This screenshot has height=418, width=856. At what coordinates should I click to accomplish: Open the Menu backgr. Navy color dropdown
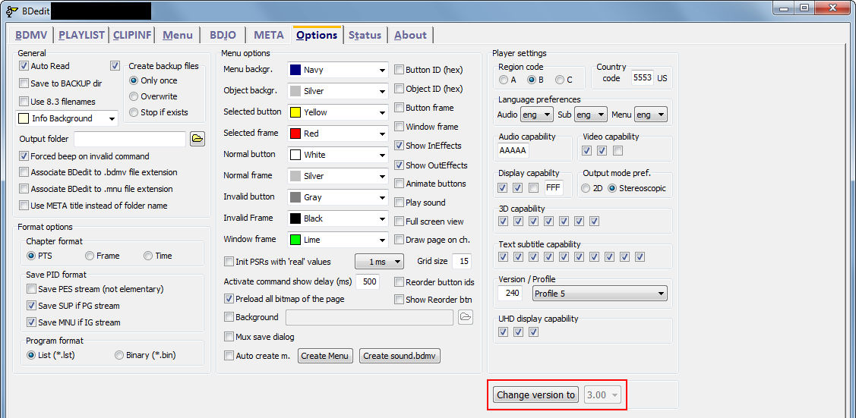coord(338,70)
